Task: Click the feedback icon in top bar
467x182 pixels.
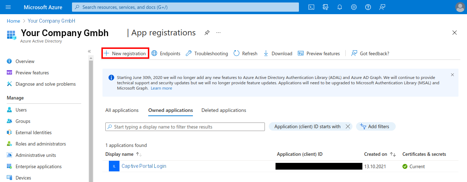Action: (382, 7)
